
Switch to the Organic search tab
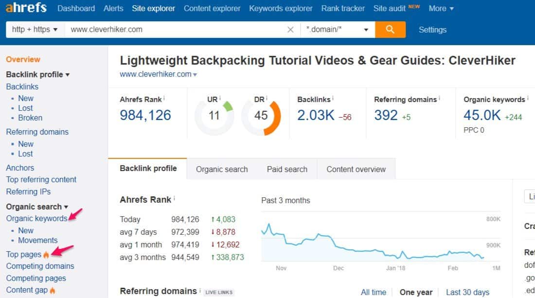pyautogui.click(x=222, y=169)
